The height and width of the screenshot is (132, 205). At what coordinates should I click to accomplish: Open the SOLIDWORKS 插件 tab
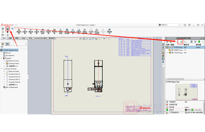click(41, 38)
